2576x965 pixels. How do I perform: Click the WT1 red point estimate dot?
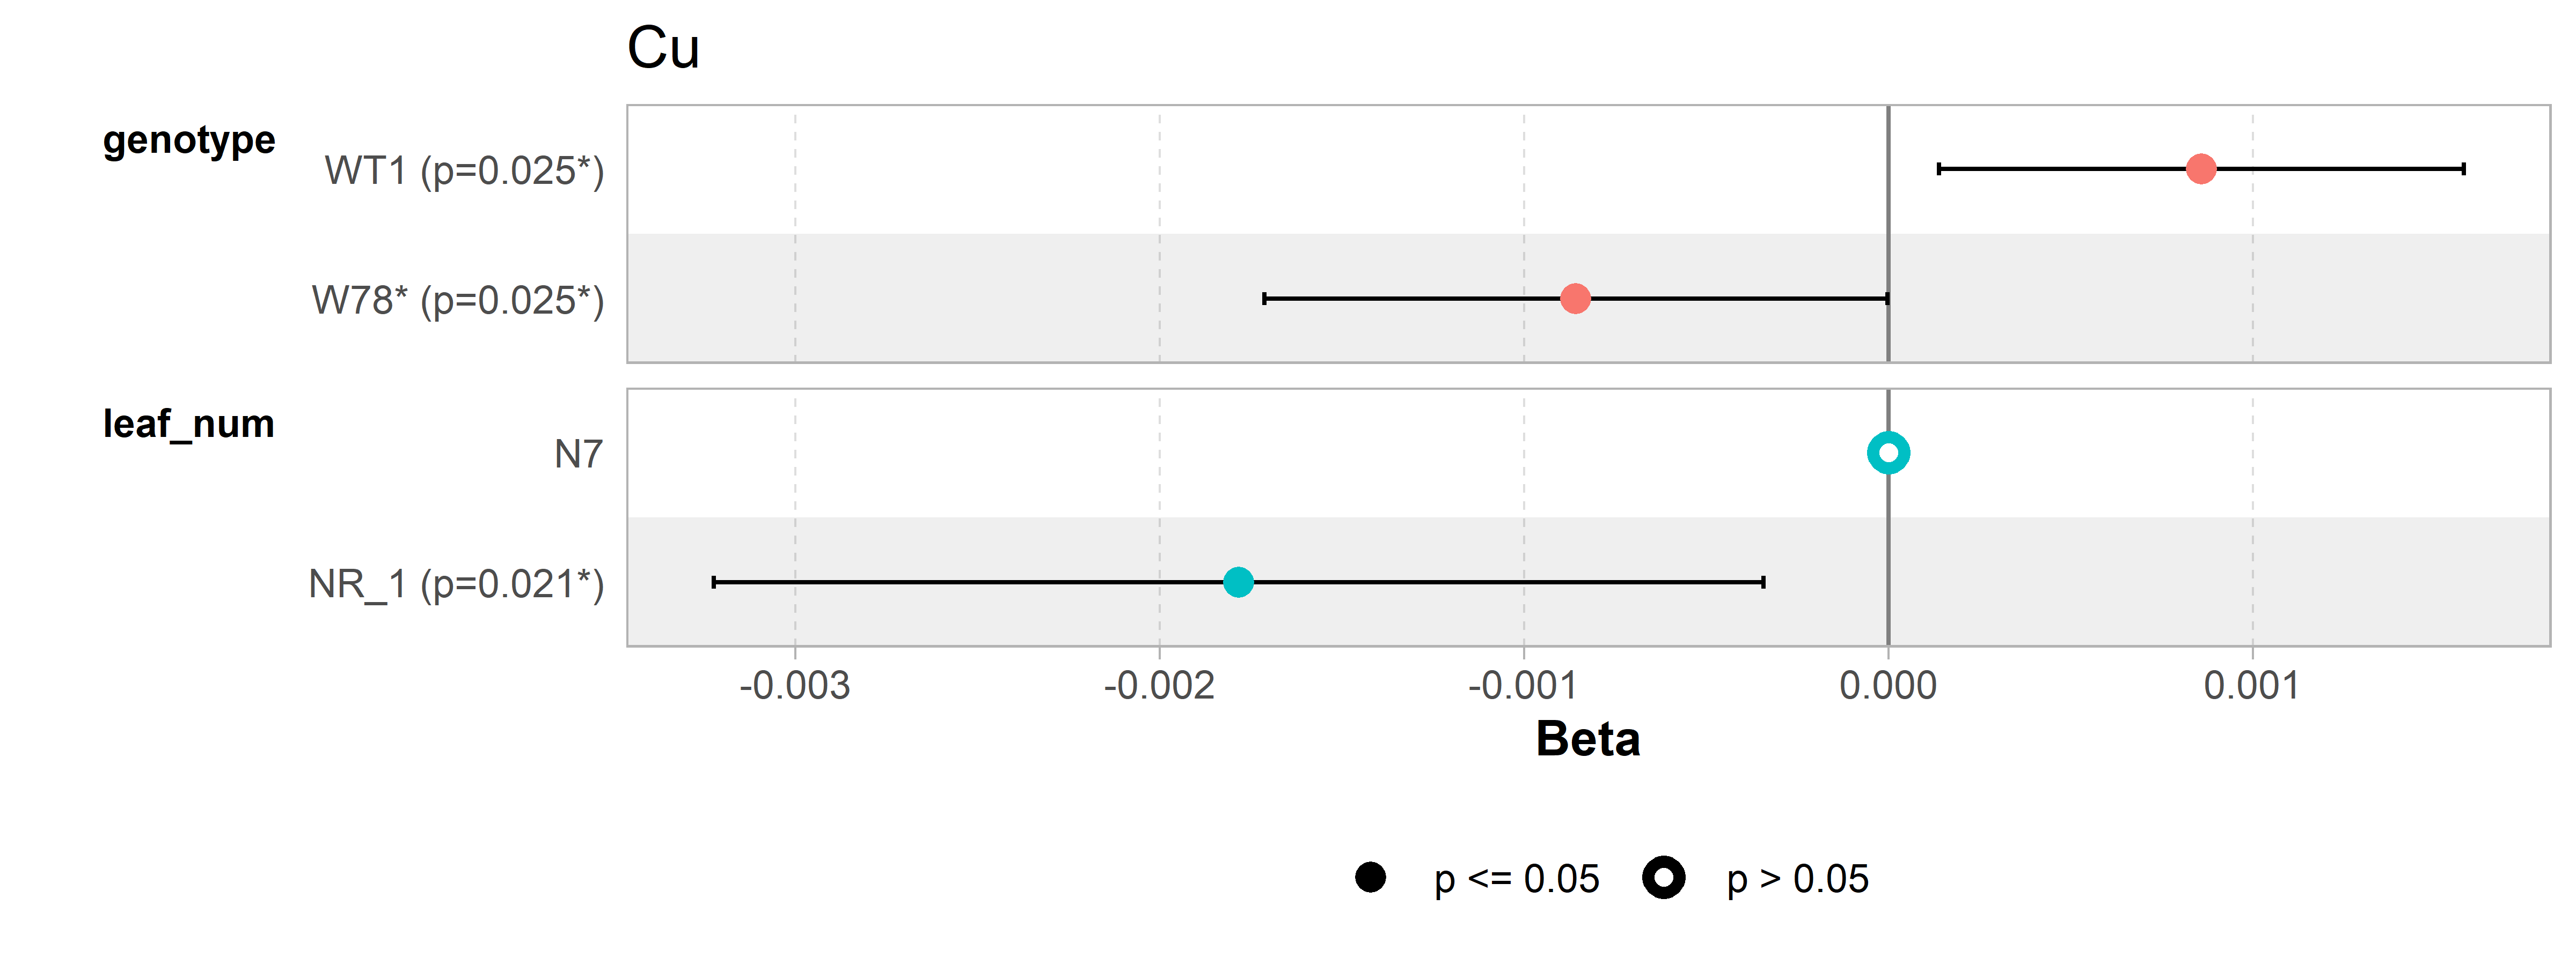pos(2200,169)
